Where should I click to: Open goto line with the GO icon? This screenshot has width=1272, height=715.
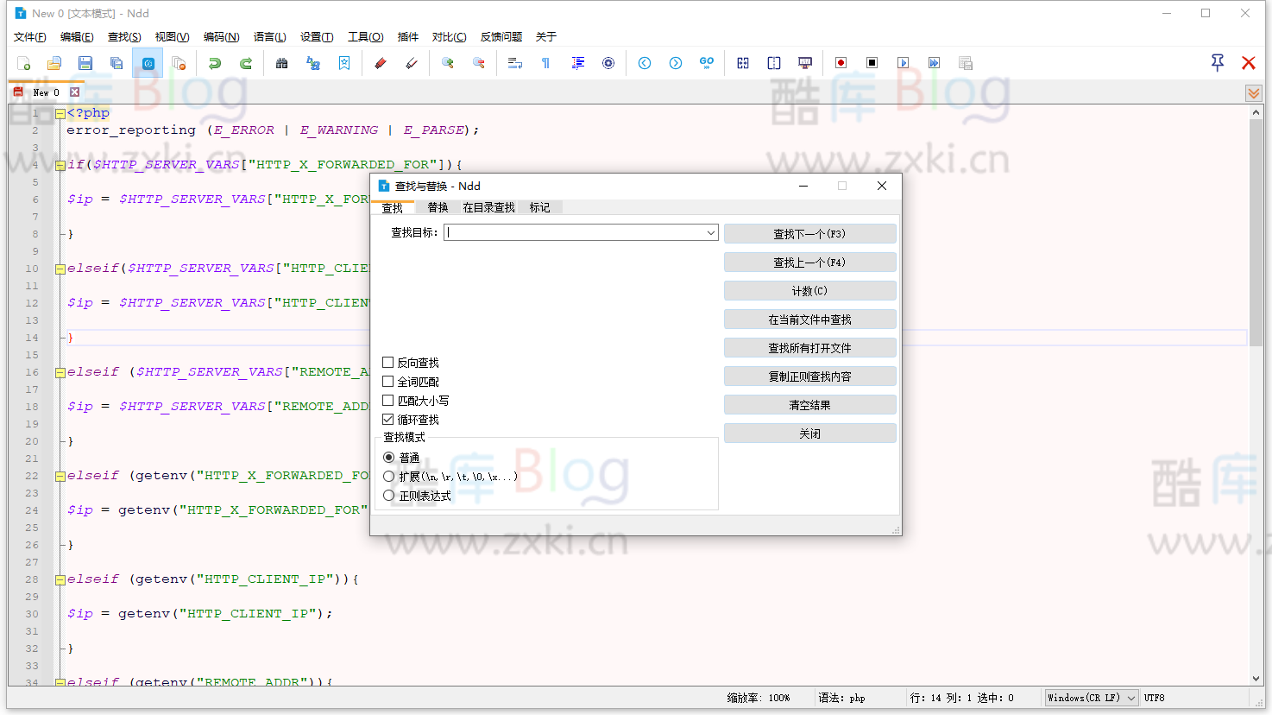click(x=706, y=62)
